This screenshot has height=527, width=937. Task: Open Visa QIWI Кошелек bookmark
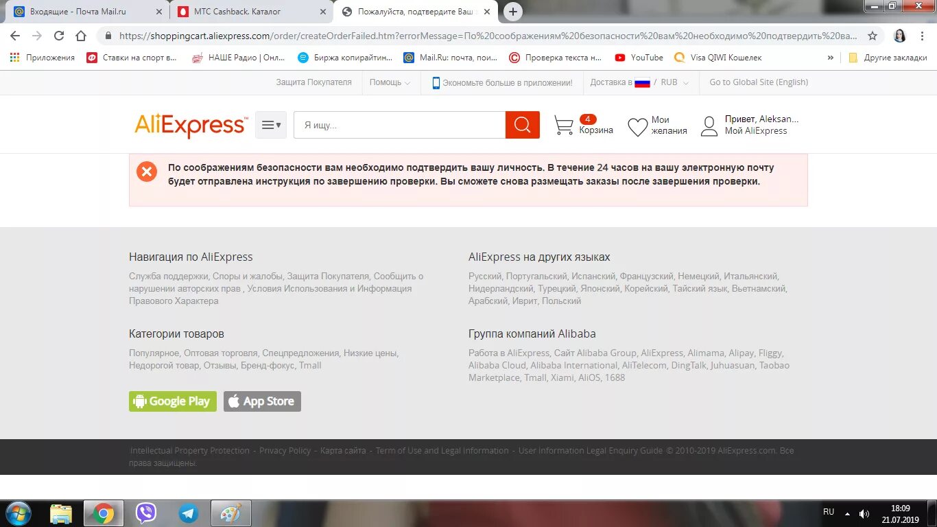click(x=718, y=58)
